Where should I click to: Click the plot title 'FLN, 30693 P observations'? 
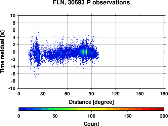[91, 2]
